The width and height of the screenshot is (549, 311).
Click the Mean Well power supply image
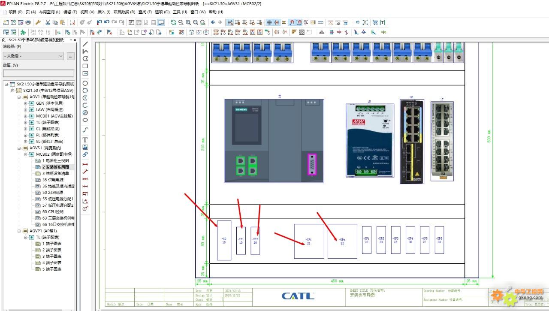click(x=370, y=140)
